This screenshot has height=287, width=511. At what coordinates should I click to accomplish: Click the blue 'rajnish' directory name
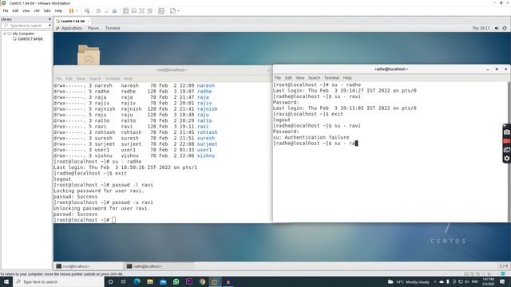pyautogui.click(x=207, y=108)
